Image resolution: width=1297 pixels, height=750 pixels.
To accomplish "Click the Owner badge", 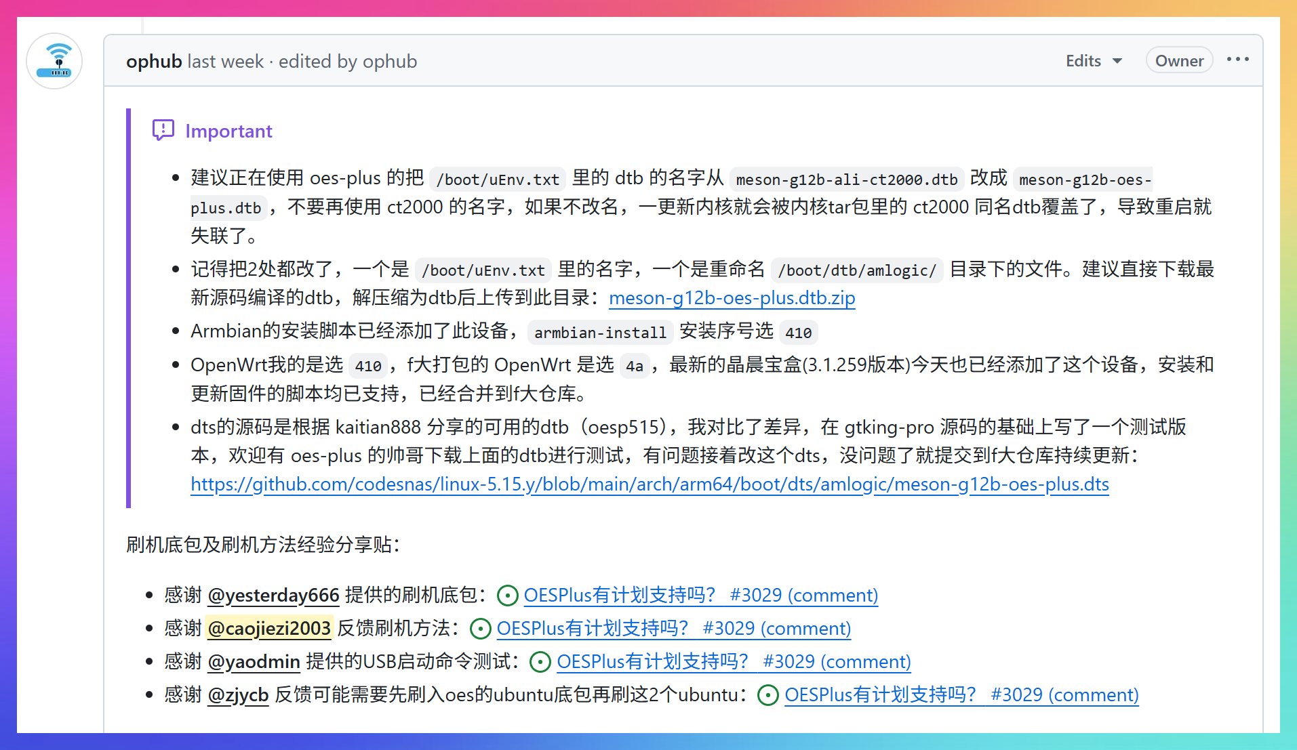I will pyautogui.click(x=1178, y=60).
